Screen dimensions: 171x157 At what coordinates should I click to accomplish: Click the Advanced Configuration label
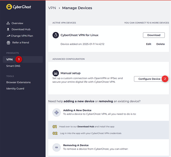tap(69, 59)
